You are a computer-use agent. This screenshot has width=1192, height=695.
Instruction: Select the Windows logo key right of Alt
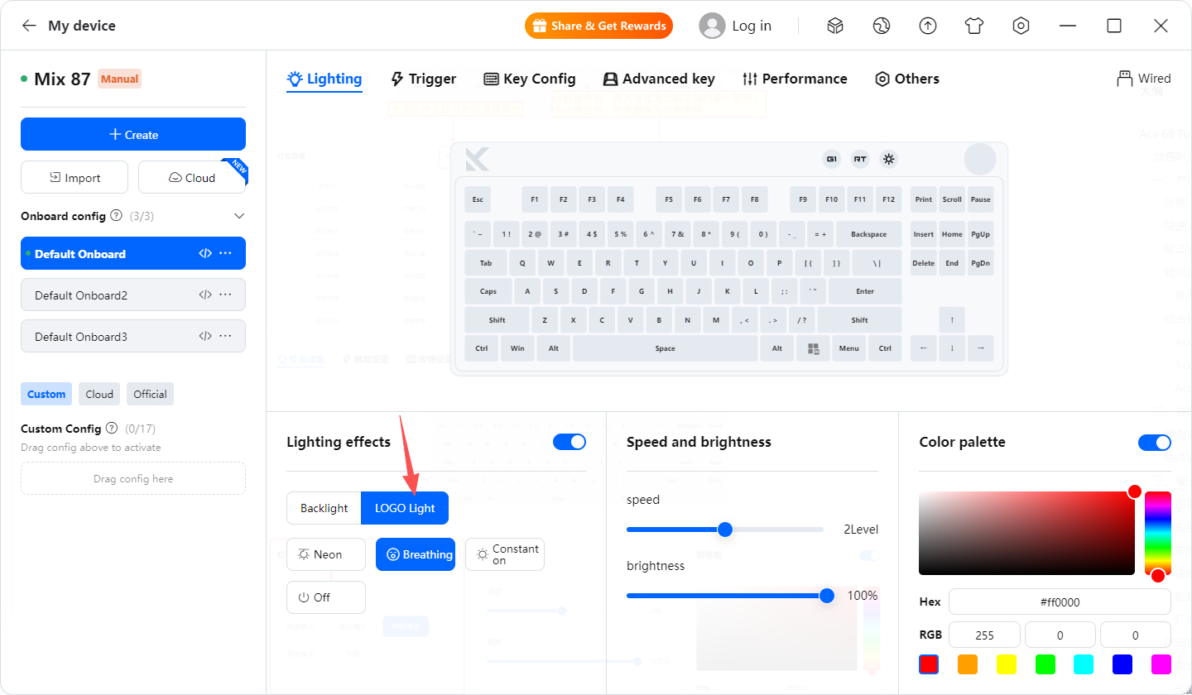[x=813, y=348]
